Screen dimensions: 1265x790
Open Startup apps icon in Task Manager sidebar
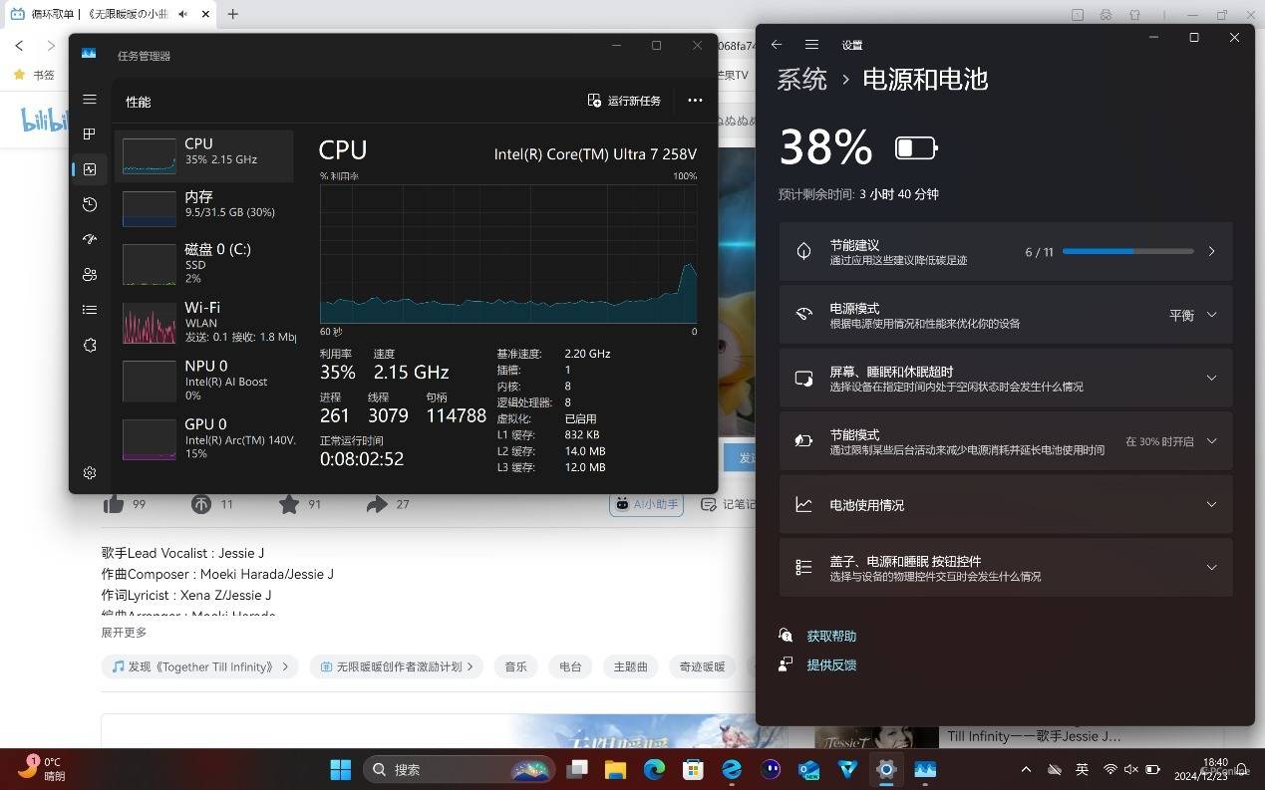tap(90, 239)
